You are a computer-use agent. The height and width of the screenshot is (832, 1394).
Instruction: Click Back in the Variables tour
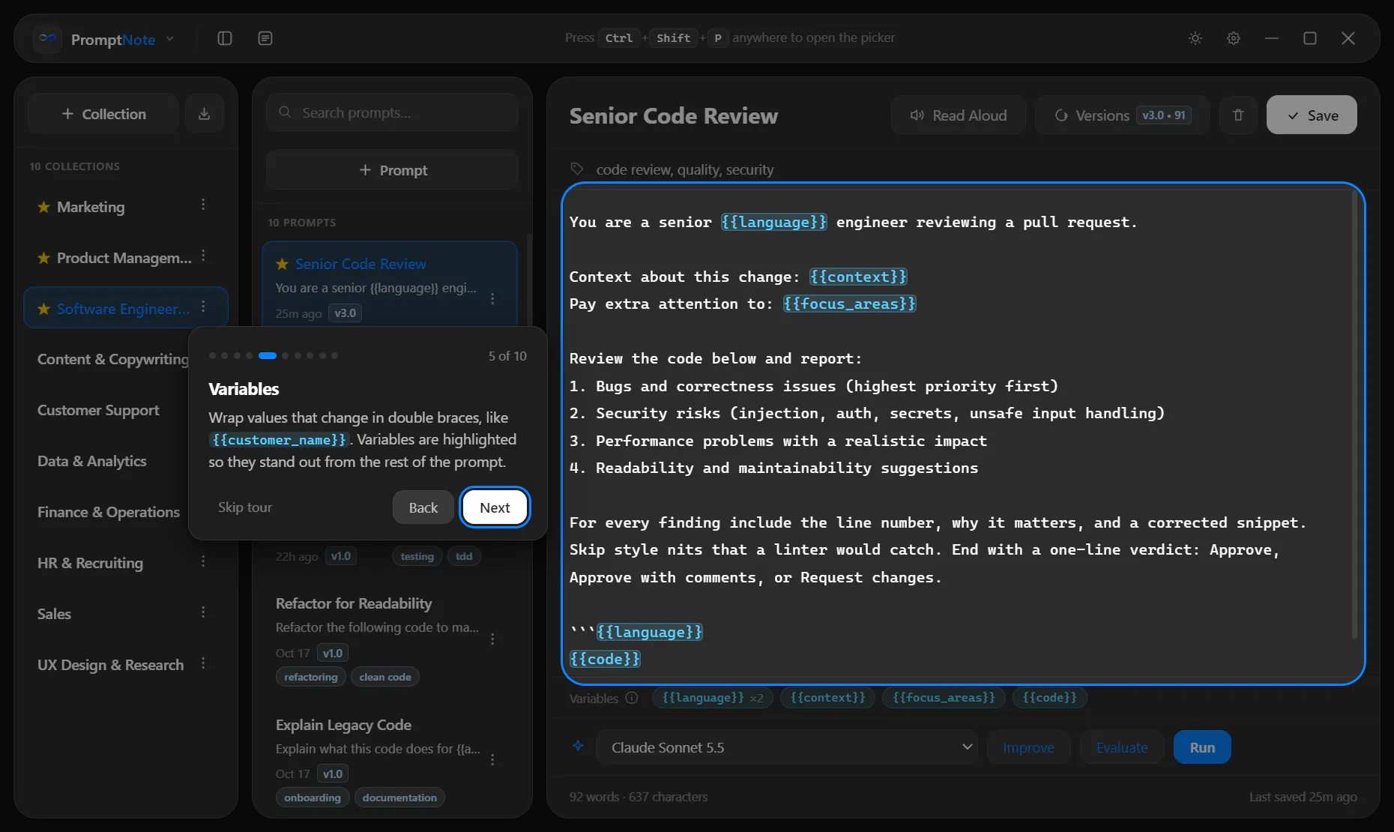[423, 507]
